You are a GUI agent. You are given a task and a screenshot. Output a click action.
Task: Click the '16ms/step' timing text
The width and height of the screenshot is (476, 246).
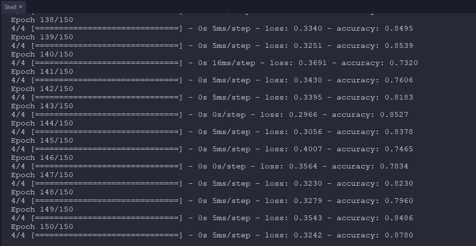tap(234, 63)
